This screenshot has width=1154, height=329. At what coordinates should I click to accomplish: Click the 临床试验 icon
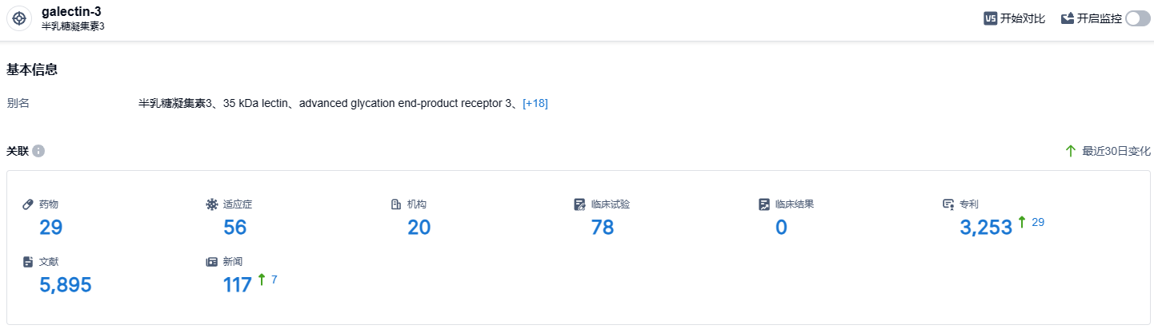click(580, 204)
